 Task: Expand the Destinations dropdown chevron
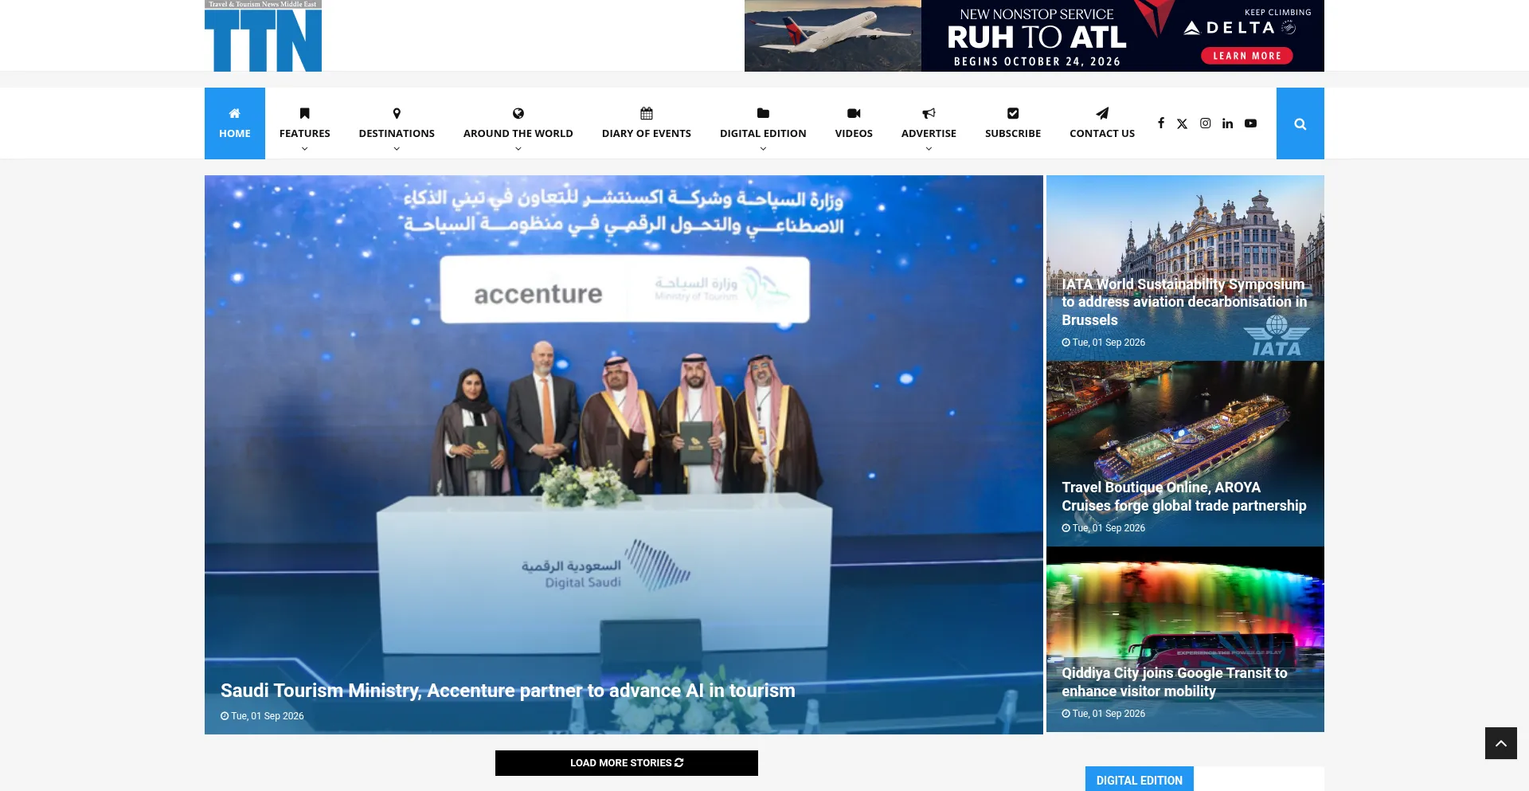tap(397, 149)
